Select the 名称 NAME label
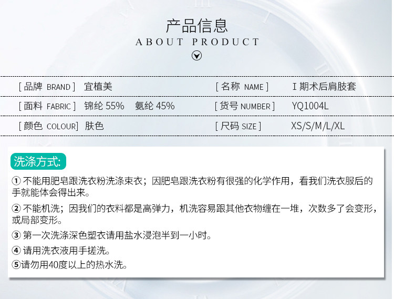Image resolution: width=394 pixels, height=299 pixels. [x=242, y=87]
